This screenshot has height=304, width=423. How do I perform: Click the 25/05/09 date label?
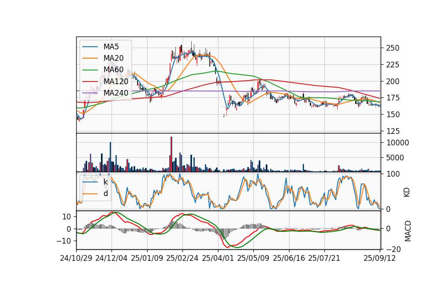click(253, 258)
